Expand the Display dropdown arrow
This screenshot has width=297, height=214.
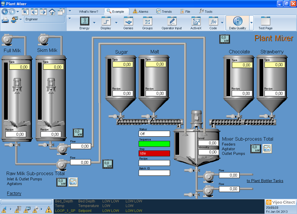116,23
